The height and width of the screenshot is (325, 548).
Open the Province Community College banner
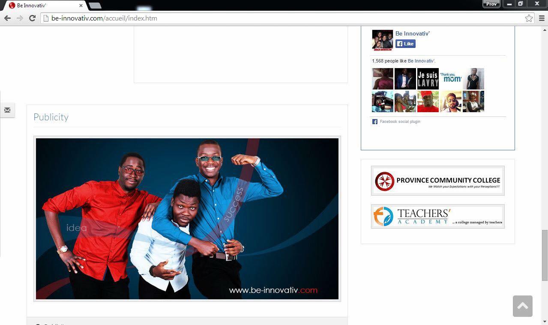click(x=437, y=181)
